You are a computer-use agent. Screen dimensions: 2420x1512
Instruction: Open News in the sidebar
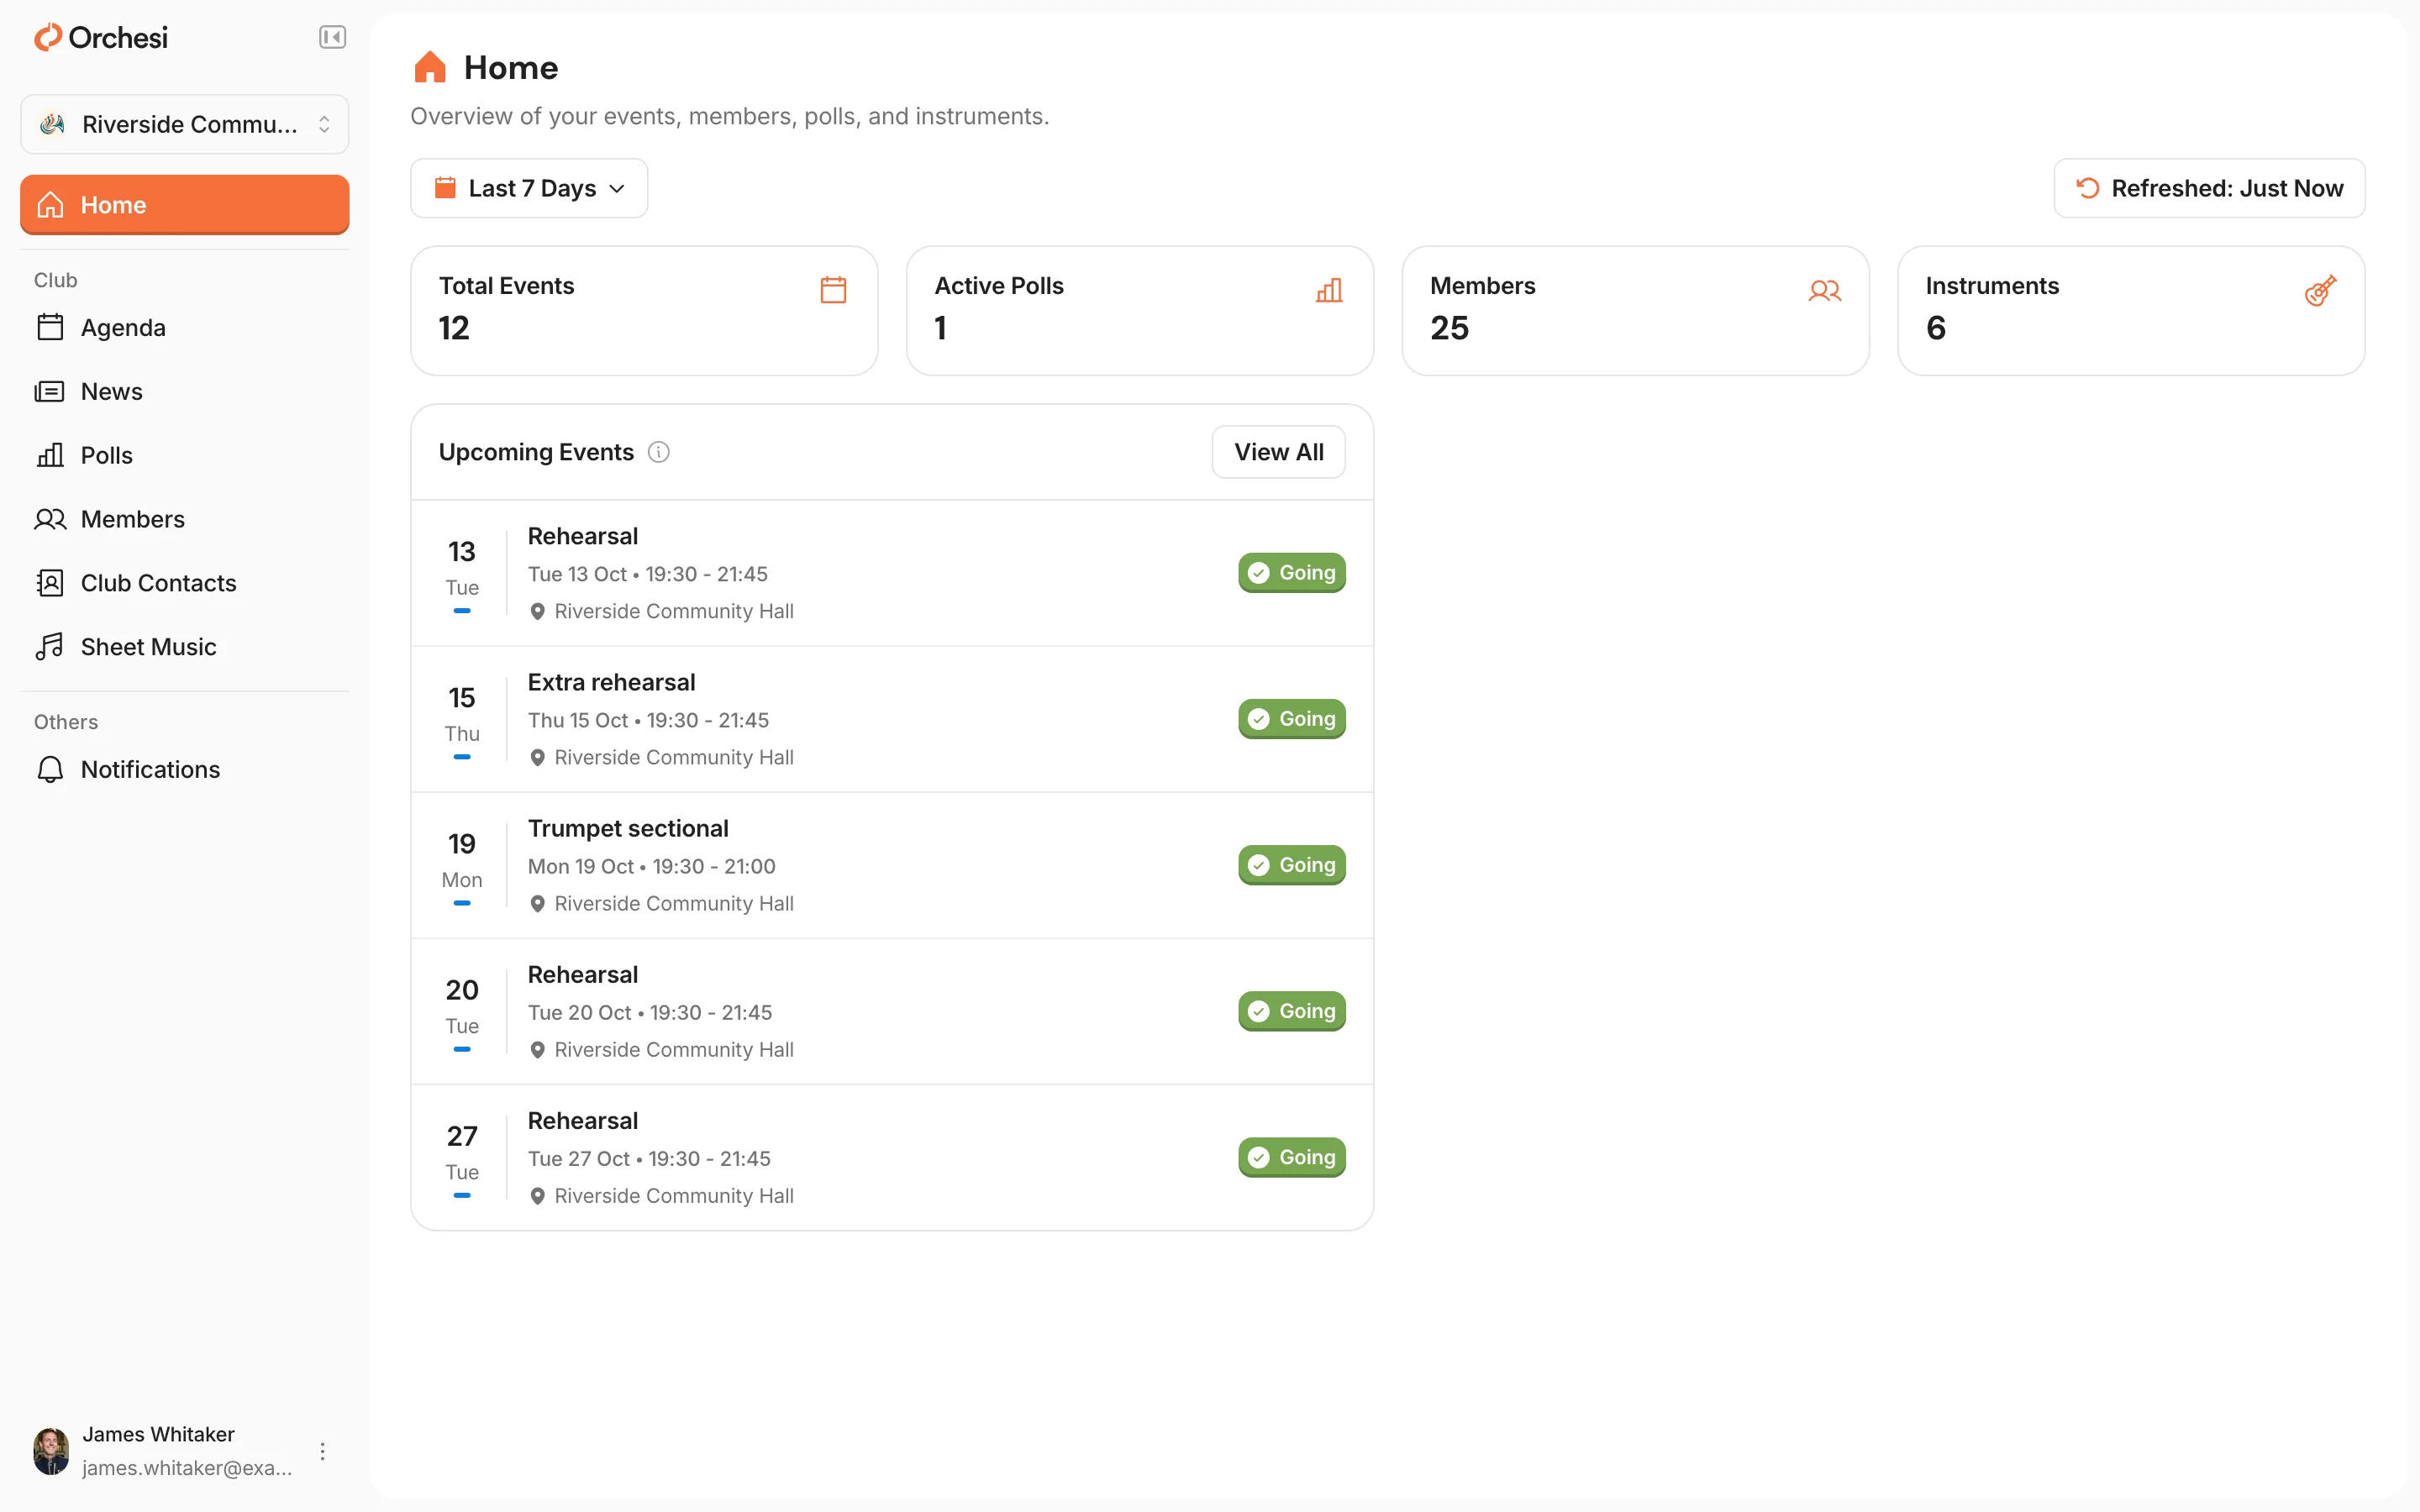[x=185, y=392]
